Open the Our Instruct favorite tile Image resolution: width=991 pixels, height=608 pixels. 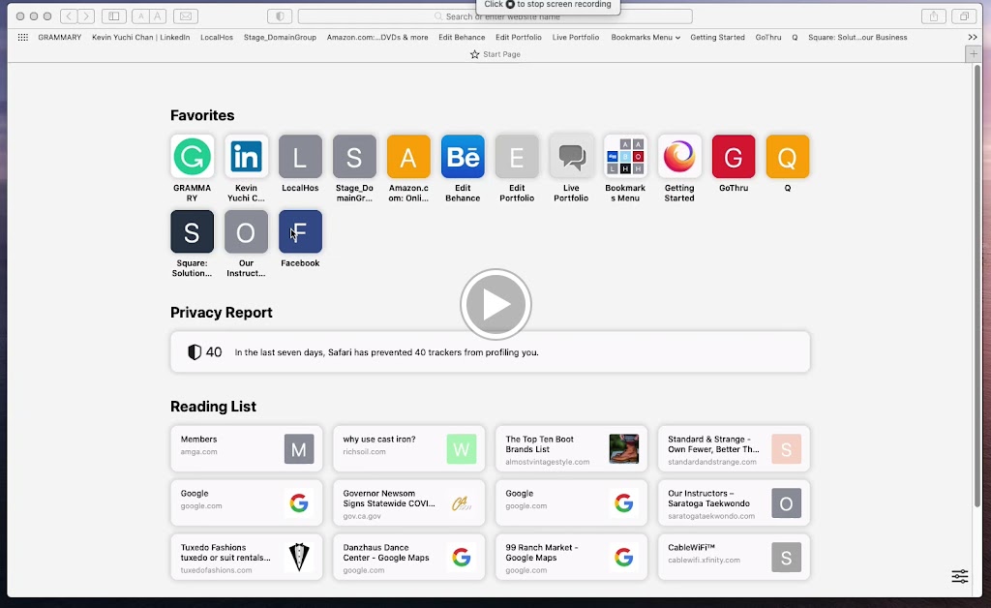click(x=246, y=231)
